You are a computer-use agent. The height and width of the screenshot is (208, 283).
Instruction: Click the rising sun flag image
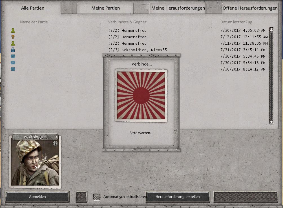click(141, 96)
